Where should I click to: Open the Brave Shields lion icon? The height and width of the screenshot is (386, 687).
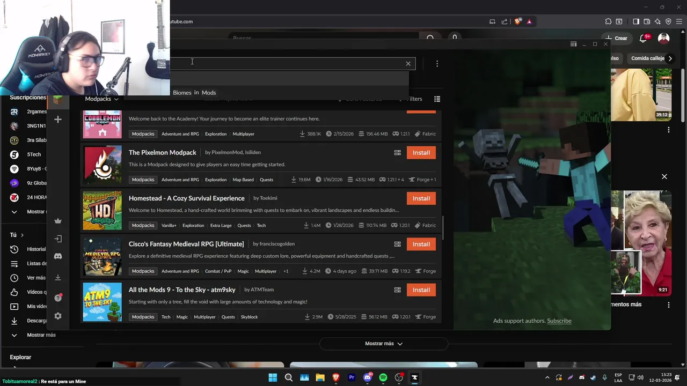(517, 21)
